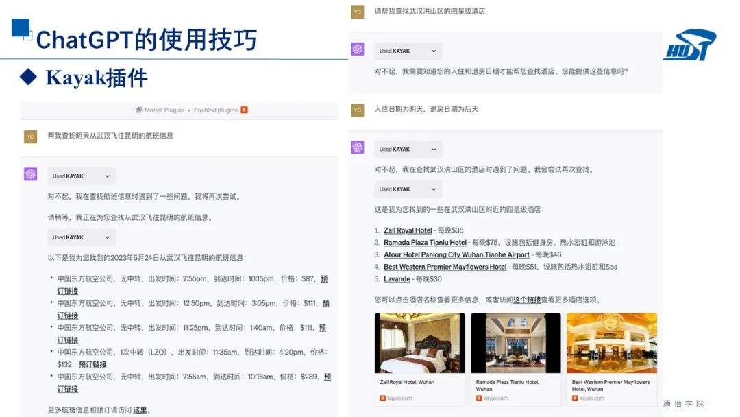
Task: Click the puzzle icon before Model: Plugins
Action: (x=139, y=110)
